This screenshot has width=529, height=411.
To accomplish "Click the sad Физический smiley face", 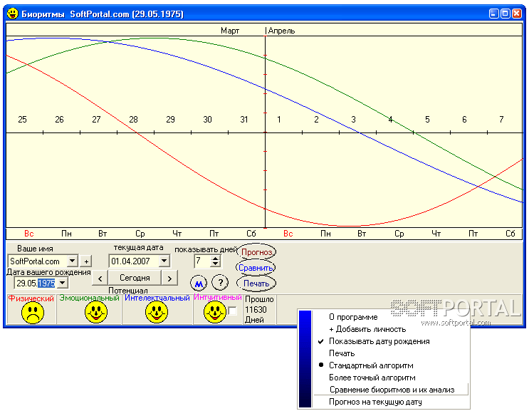I will click(33, 313).
